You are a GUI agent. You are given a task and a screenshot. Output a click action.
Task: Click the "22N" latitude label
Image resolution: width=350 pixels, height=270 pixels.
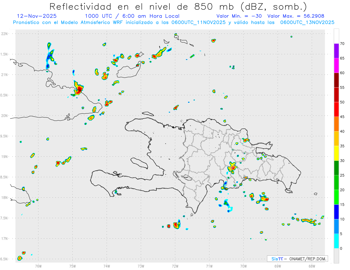(5, 34)
